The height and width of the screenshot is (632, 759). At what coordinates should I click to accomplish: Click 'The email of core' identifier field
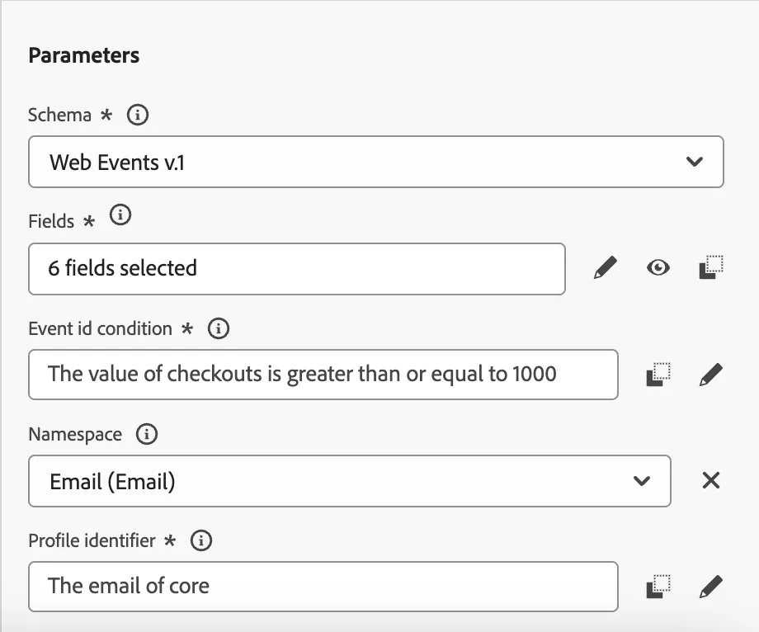coord(323,587)
